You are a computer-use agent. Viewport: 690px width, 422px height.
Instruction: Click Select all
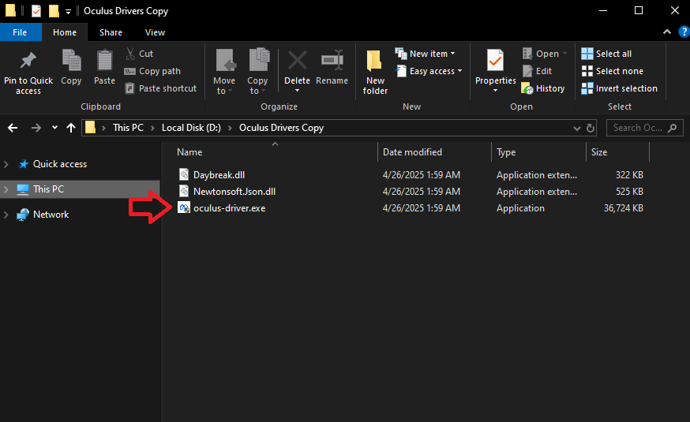click(606, 54)
